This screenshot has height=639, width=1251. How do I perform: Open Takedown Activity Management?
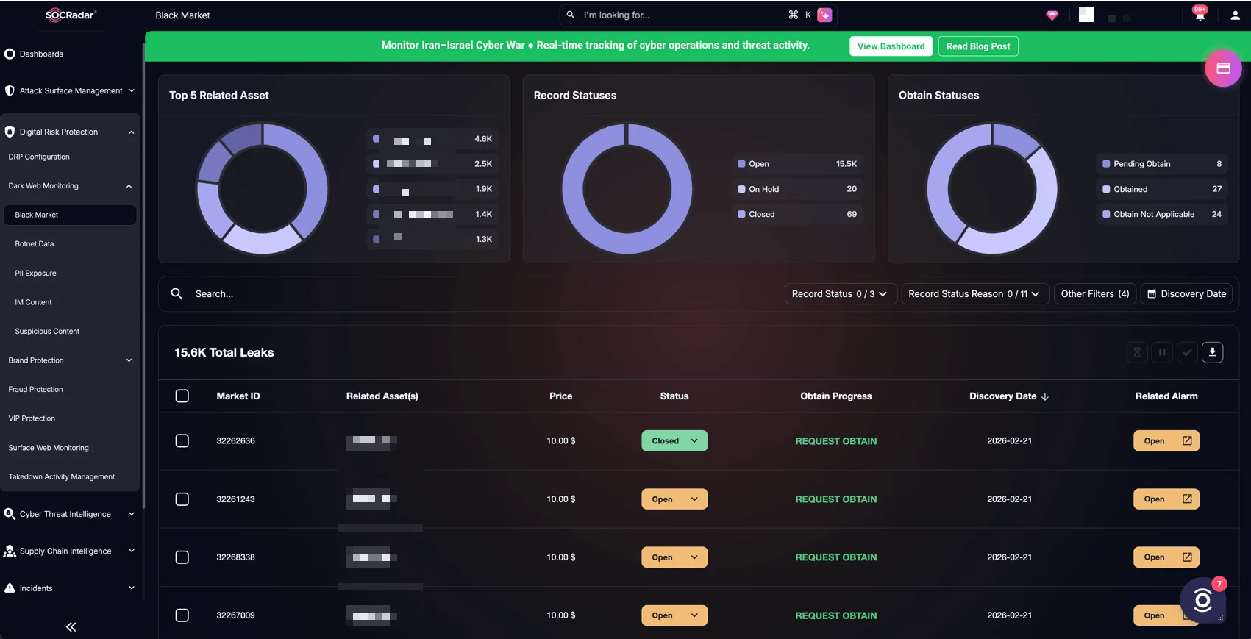coord(62,477)
